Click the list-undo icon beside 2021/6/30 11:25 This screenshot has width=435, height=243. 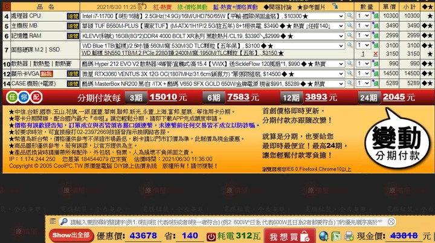[143, 6]
